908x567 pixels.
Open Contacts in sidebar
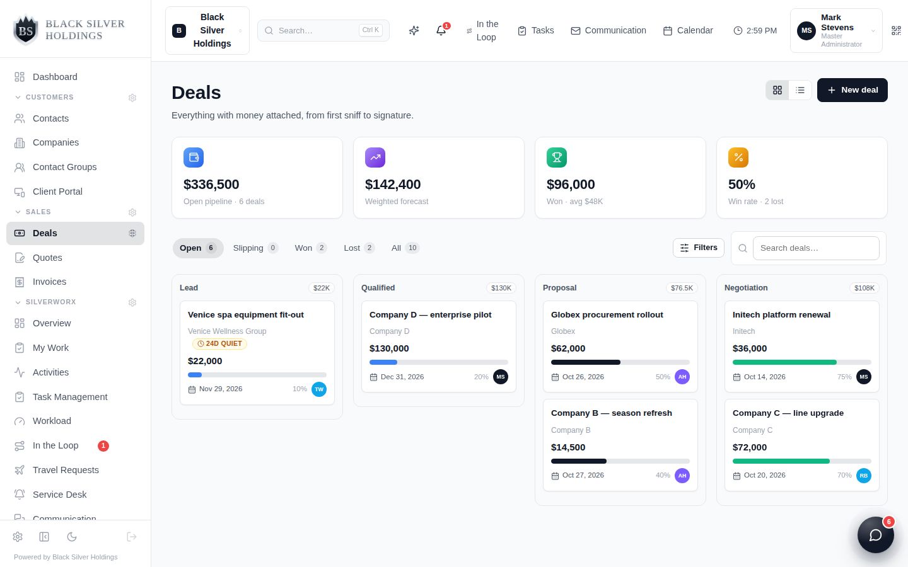point(75,118)
